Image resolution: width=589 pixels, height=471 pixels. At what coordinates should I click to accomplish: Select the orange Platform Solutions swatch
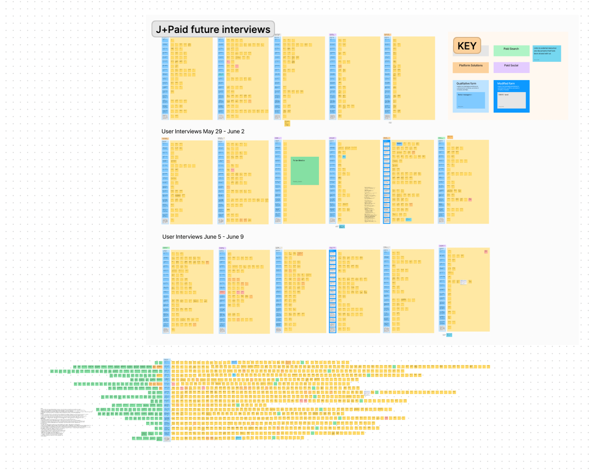pos(470,67)
